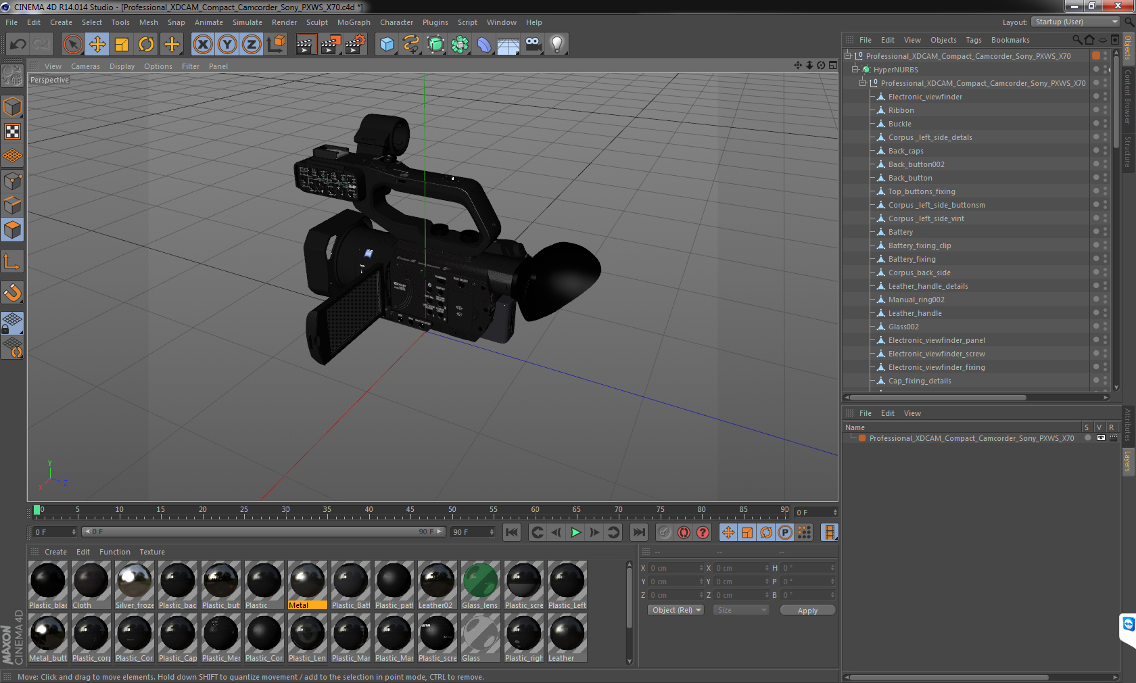This screenshot has height=683, width=1136.
Task: Add a camera object
Action: tap(533, 45)
